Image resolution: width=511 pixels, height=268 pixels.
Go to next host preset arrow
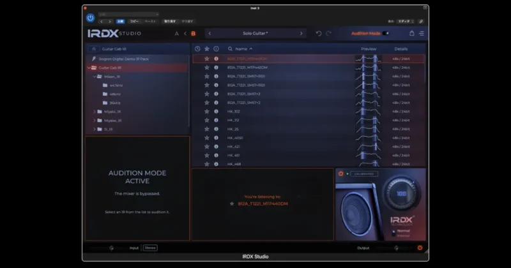[x=110, y=22]
